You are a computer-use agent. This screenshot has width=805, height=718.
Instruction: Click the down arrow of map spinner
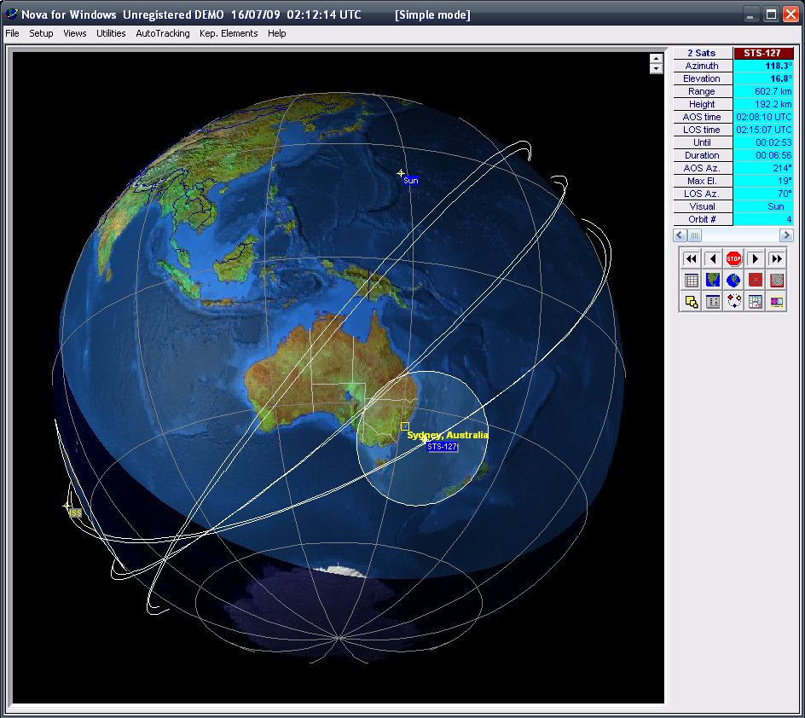656,69
